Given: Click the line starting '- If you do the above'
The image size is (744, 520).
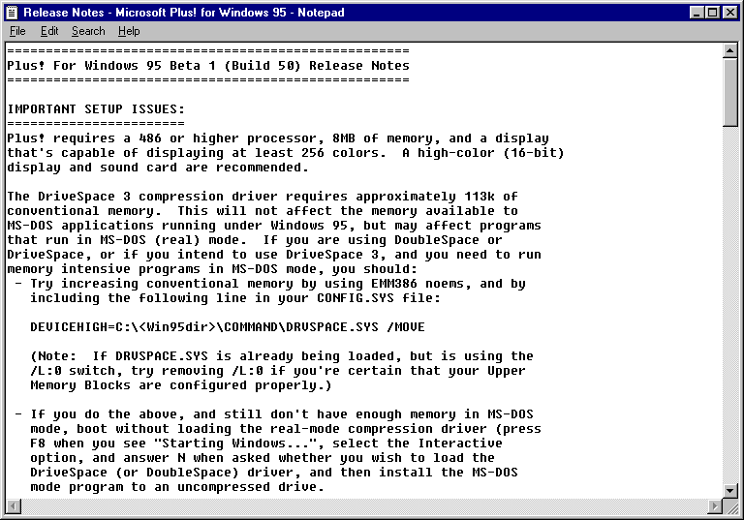Looking at the screenshot, I should pos(274,414).
